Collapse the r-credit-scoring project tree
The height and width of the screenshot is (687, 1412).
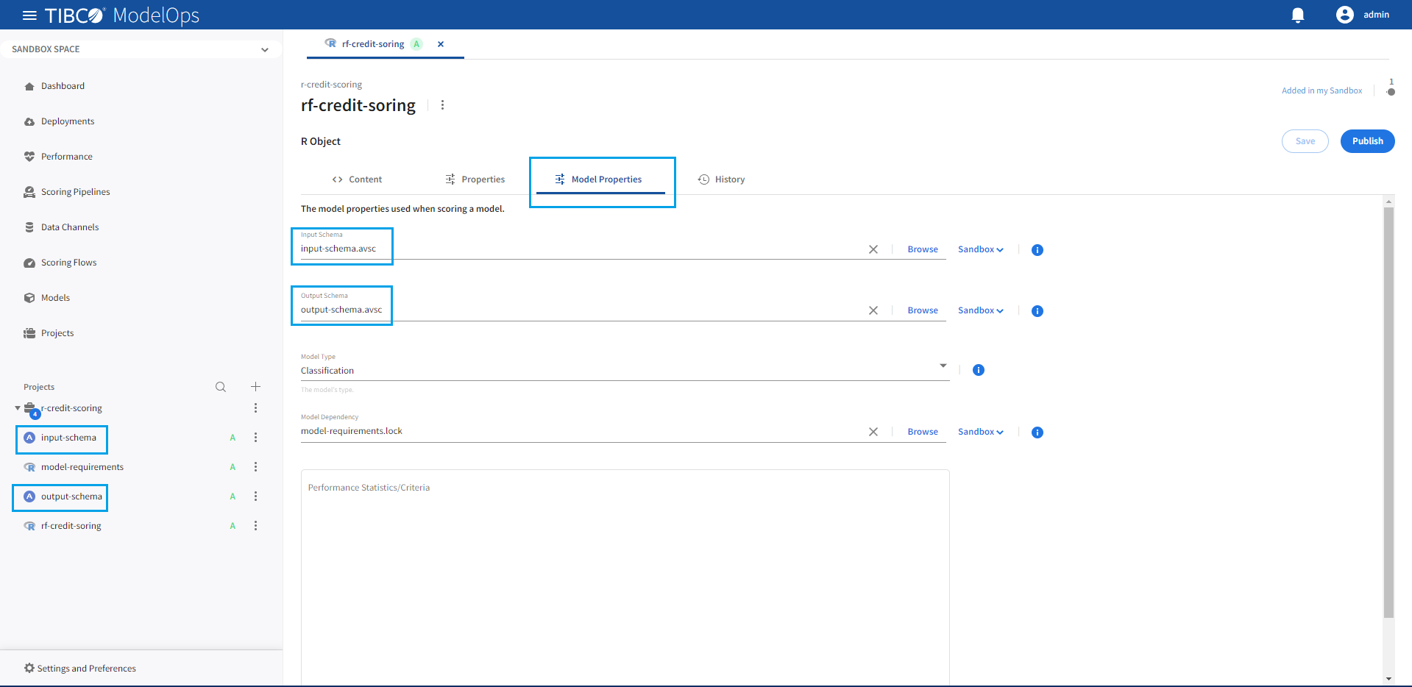(18, 408)
